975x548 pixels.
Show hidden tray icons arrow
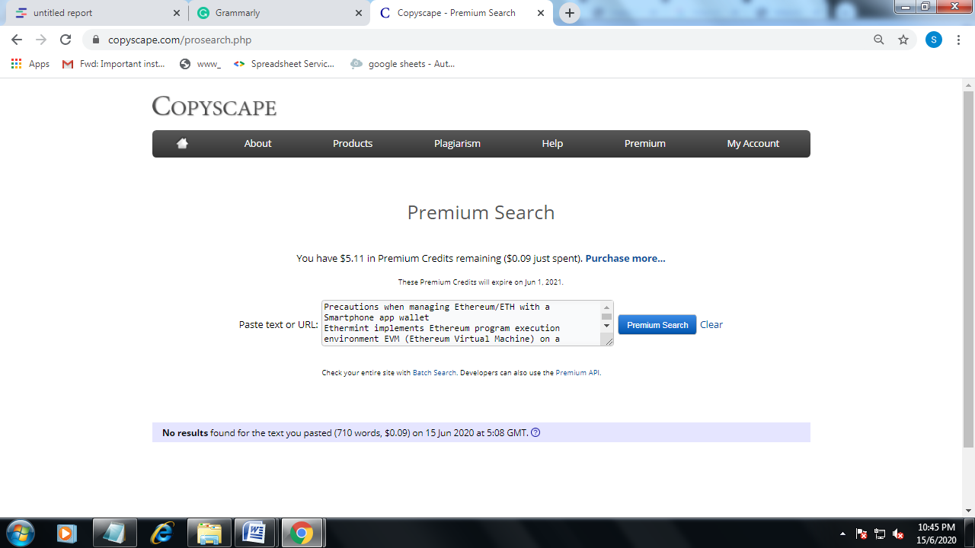[x=842, y=534]
